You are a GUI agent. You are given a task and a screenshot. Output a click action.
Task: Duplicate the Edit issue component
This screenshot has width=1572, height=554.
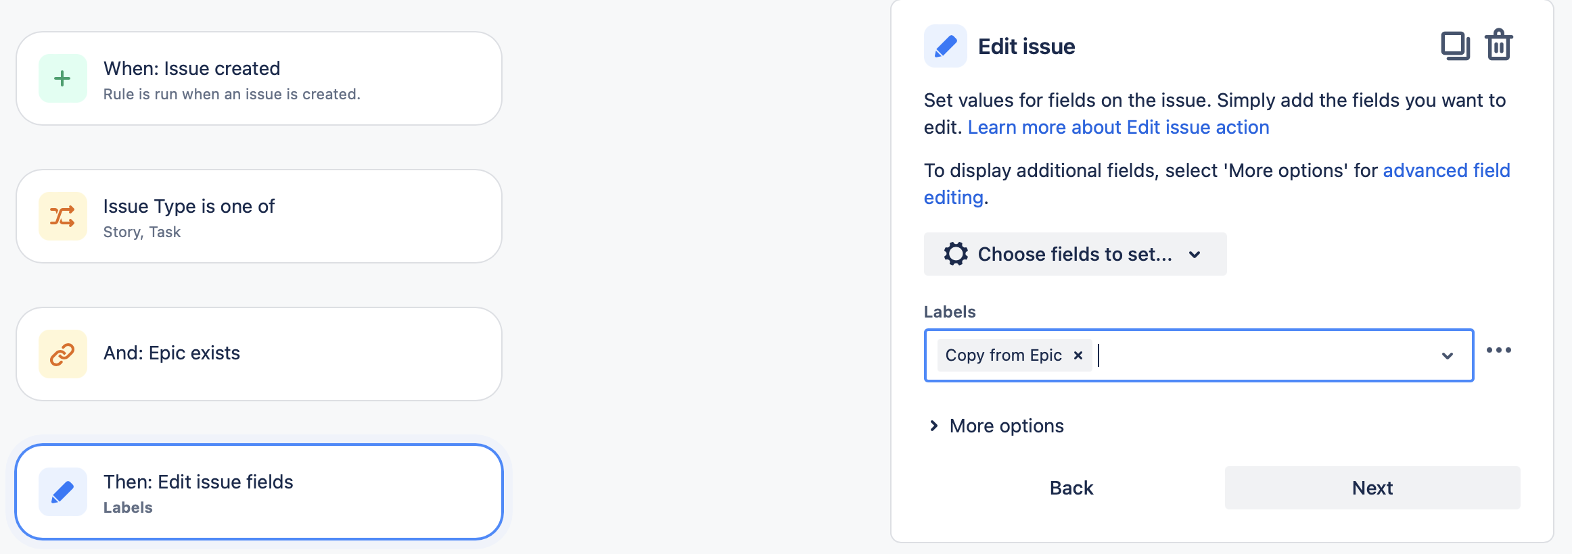point(1455,46)
